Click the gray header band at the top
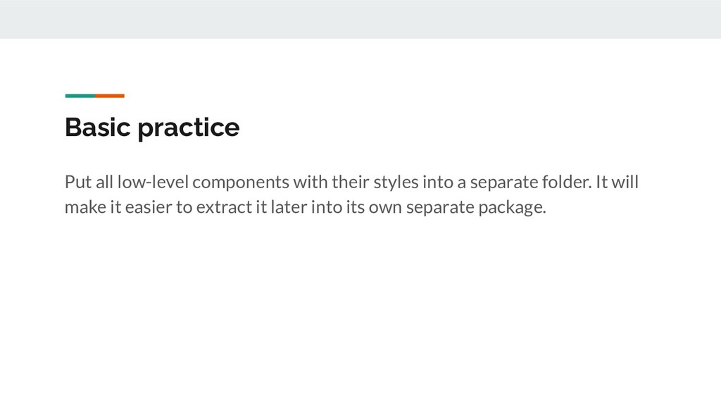The image size is (721, 406). point(360,19)
